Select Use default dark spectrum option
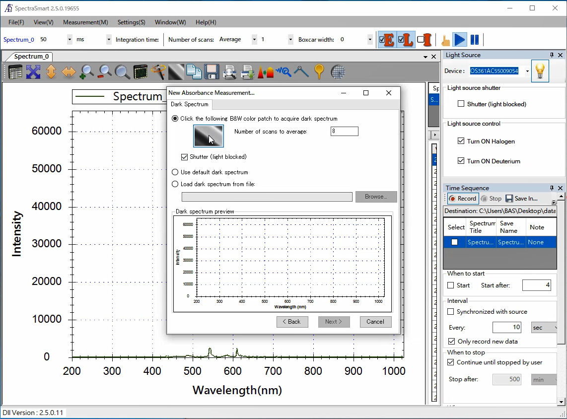 [175, 172]
